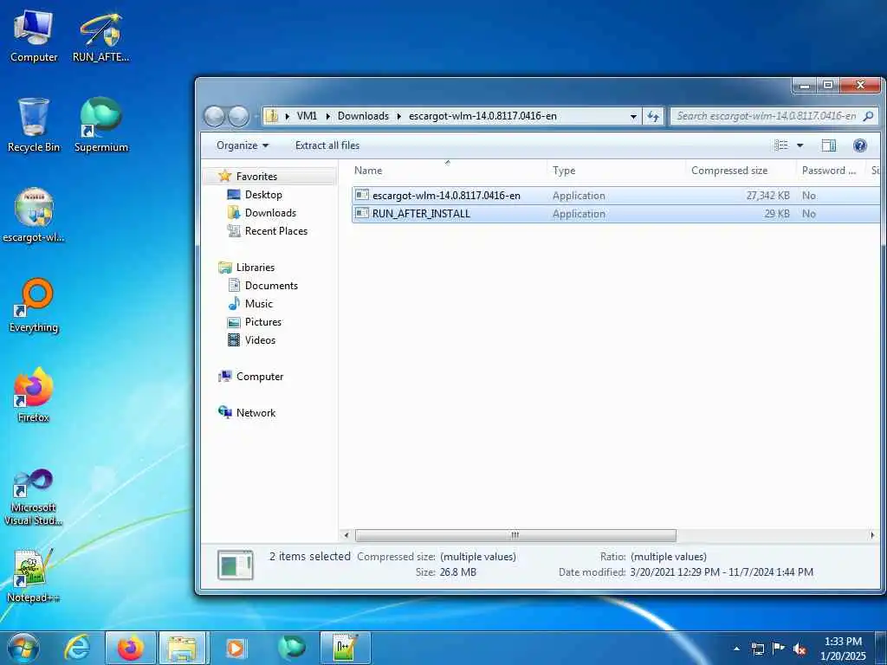Click the horizontal scrollbar thumb
887x665 pixels.
pyautogui.click(x=515, y=535)
